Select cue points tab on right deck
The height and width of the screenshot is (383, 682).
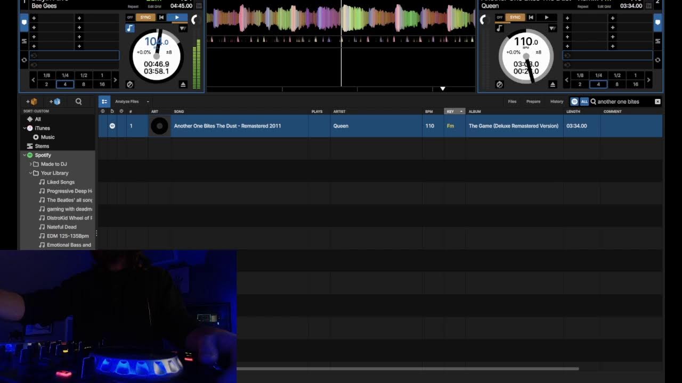(x=657, y=22)
